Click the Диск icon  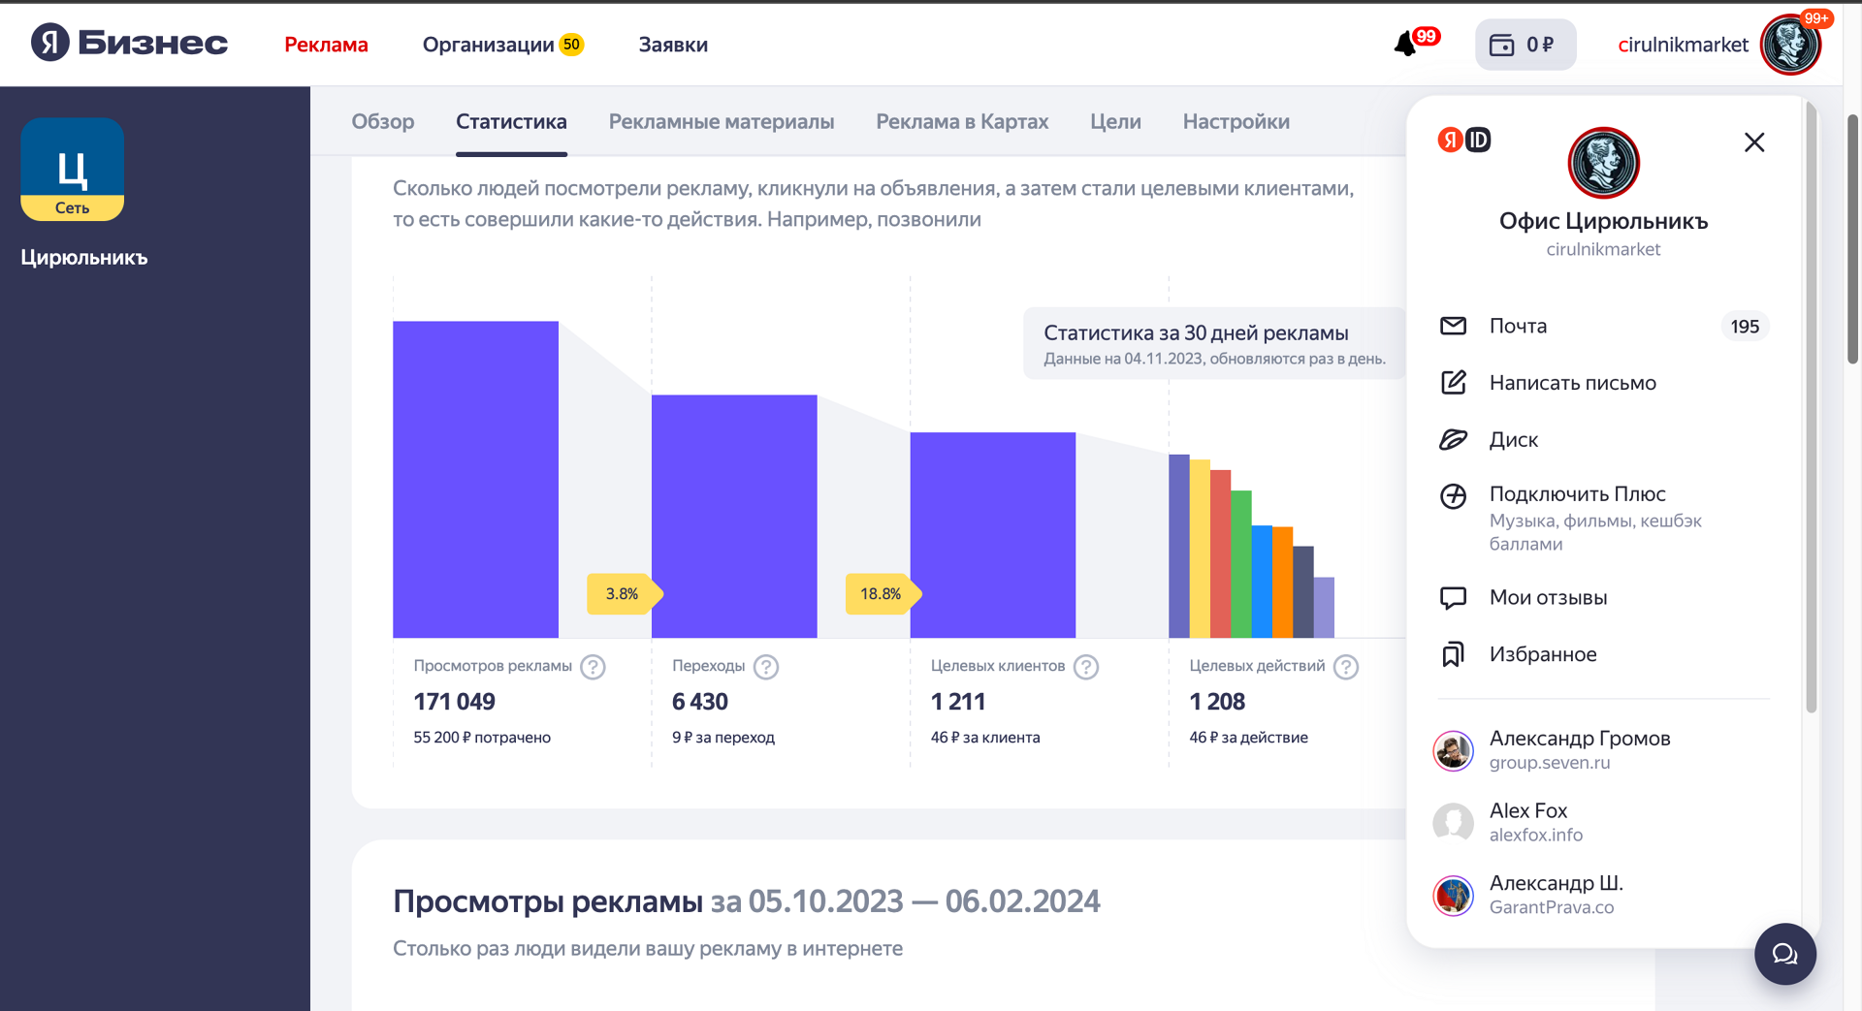pos(1453,439)
